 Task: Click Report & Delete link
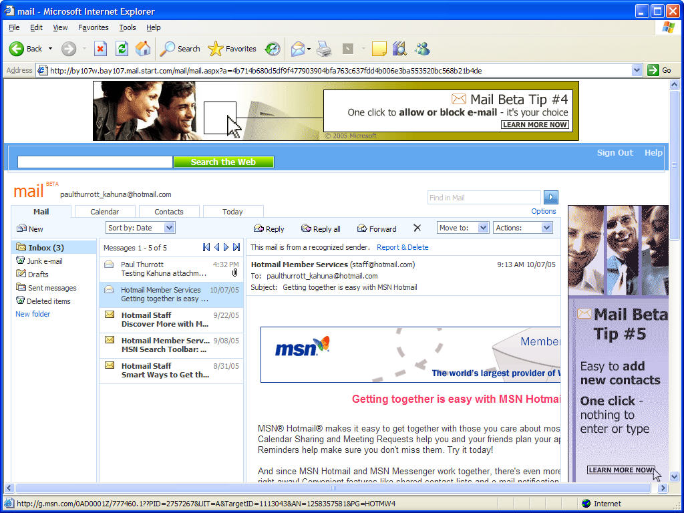point(403,247)
